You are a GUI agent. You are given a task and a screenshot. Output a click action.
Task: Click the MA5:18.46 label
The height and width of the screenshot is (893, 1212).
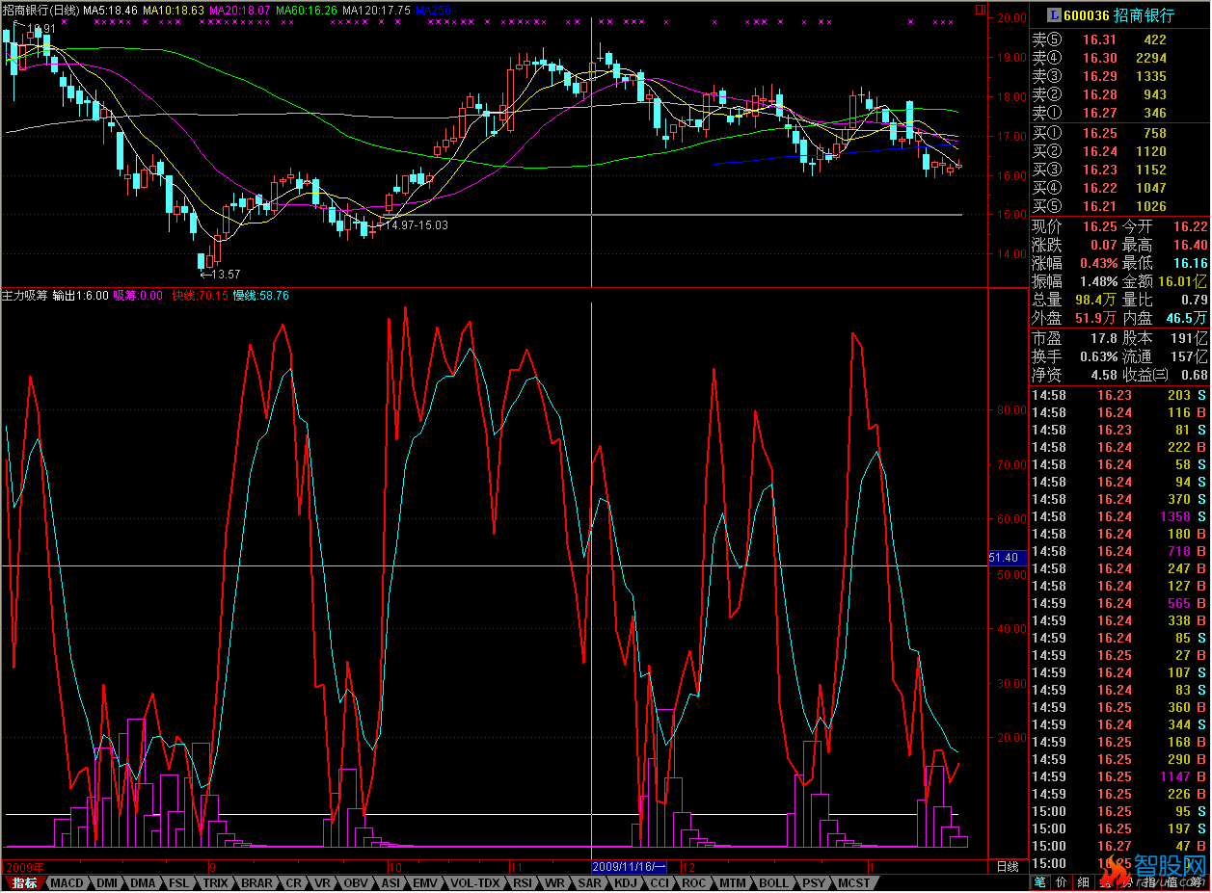pos(109,10)
